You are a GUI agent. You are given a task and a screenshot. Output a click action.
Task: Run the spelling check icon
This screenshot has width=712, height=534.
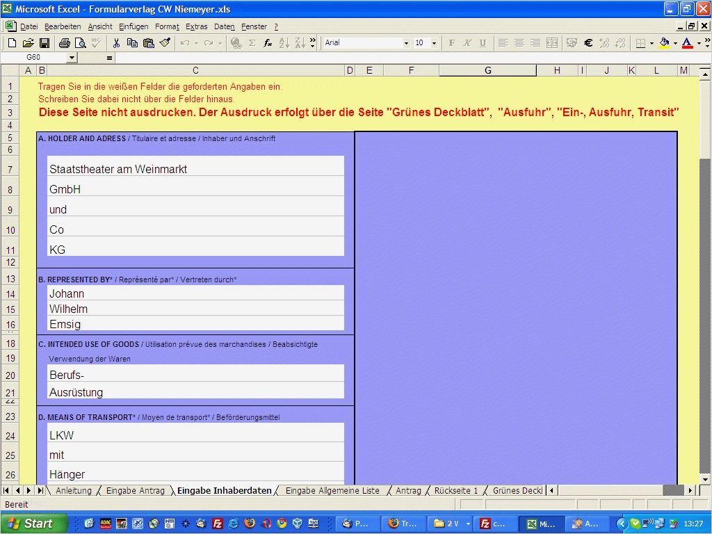pyautogui.click(x=96, y=43)
